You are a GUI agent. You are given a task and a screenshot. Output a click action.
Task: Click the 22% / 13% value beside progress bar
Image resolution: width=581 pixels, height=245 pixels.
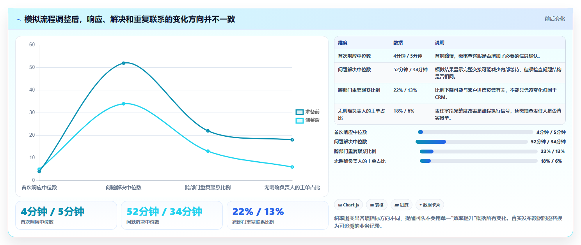tap(553, 152)
